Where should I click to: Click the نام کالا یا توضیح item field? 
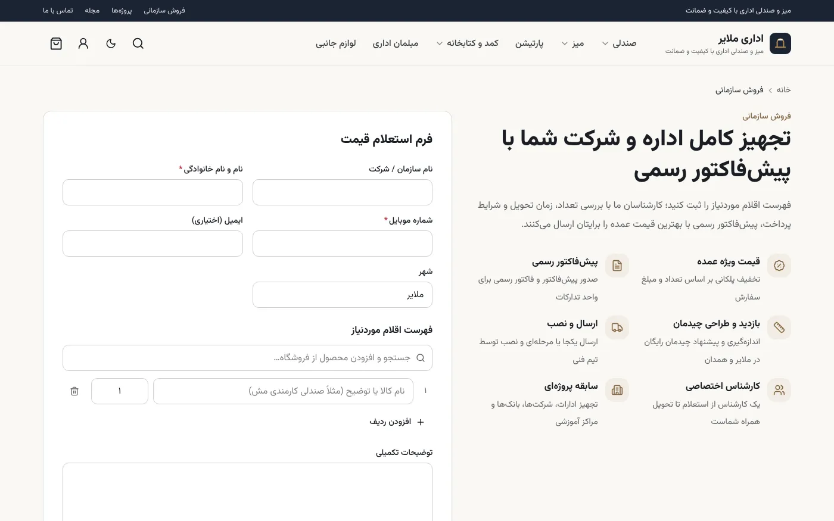click(x=283, y=391)
